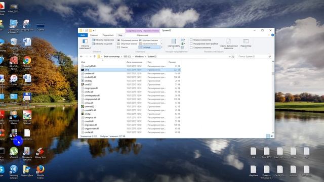
Task: Click 'Этот компьютер' in address path
Action: pyautogui.click(x=111, y=56)
